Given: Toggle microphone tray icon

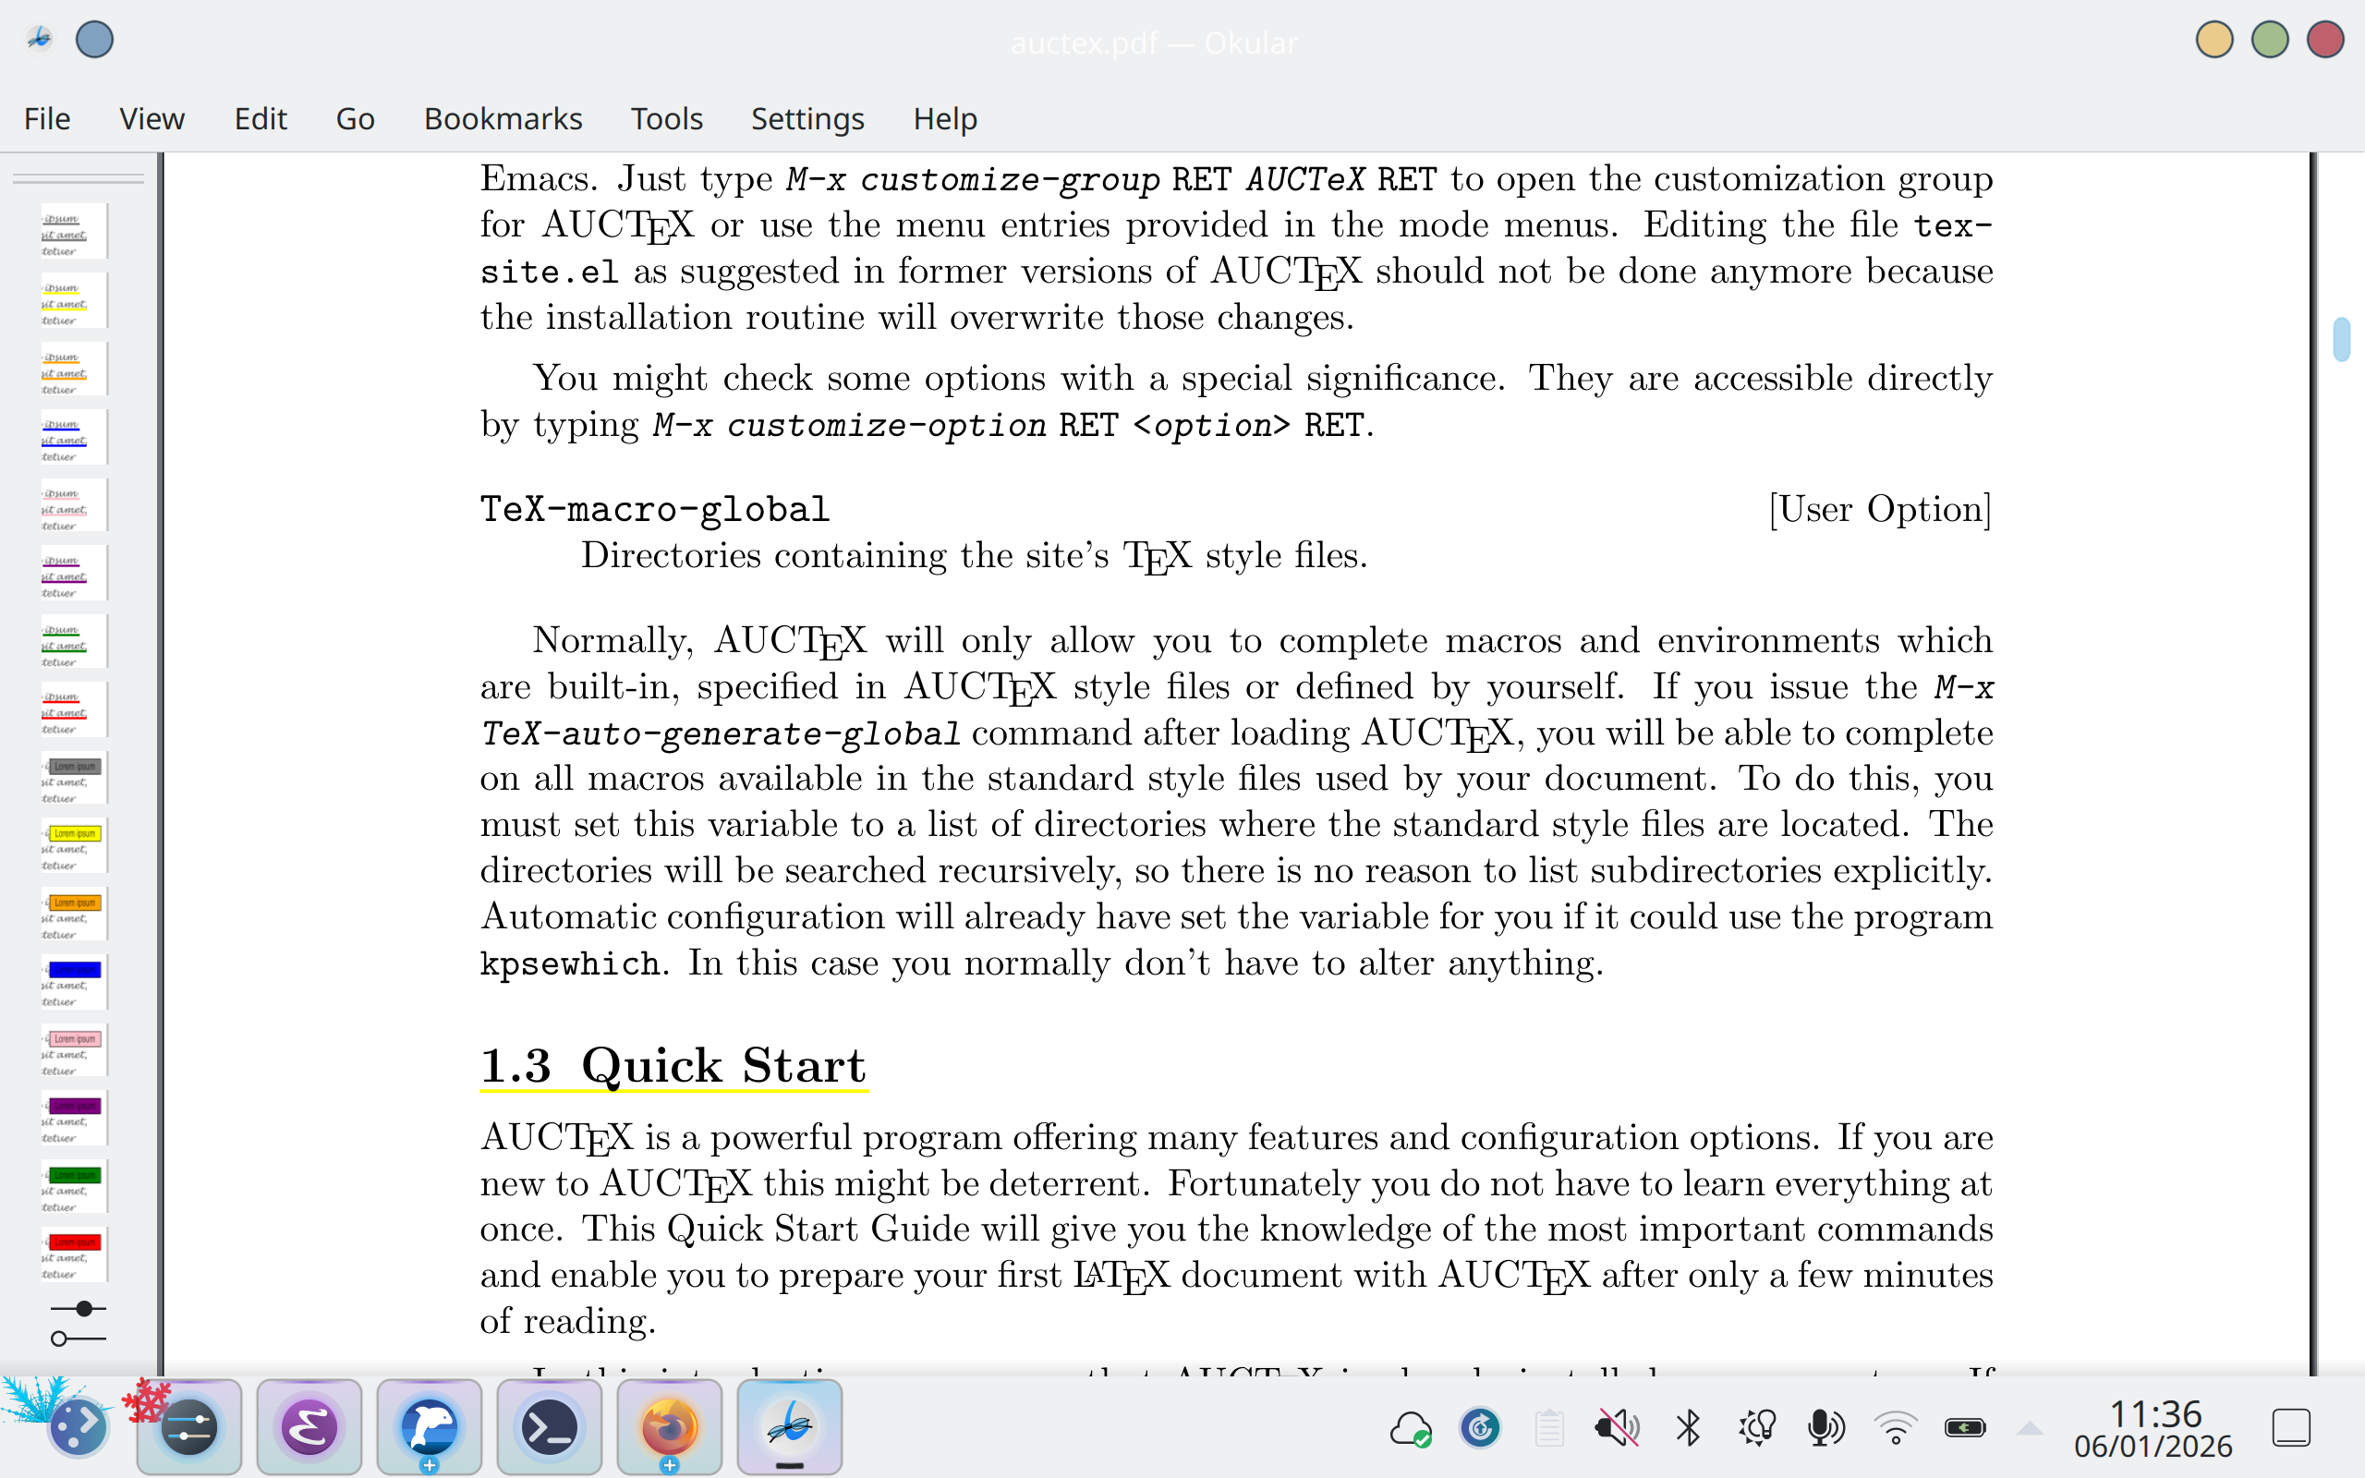Looking at the screenshot, I should tap(1825, 1428).
